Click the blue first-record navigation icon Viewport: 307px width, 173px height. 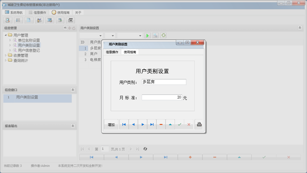pos(124,124)
